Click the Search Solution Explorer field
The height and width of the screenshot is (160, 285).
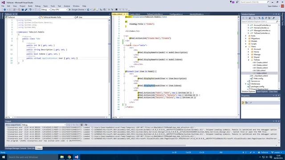pos(260,22)
